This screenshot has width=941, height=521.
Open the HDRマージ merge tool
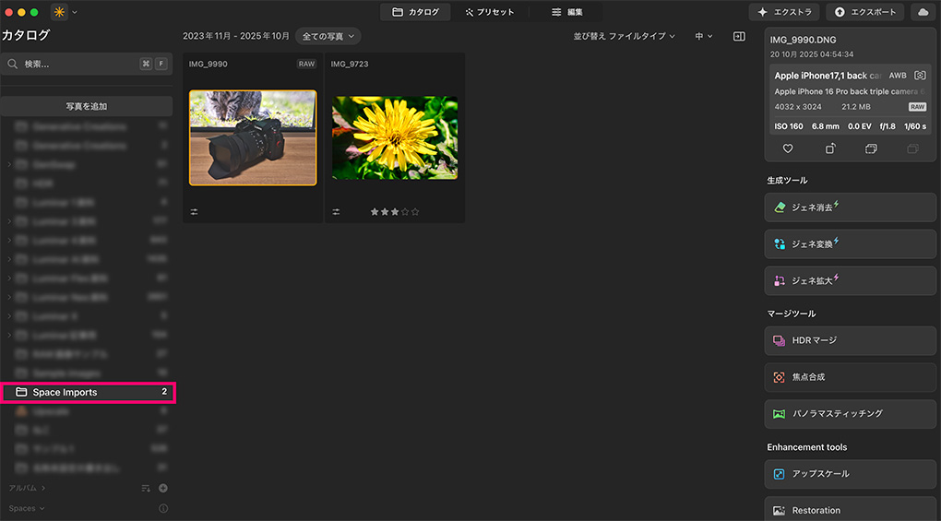[851, 340]
